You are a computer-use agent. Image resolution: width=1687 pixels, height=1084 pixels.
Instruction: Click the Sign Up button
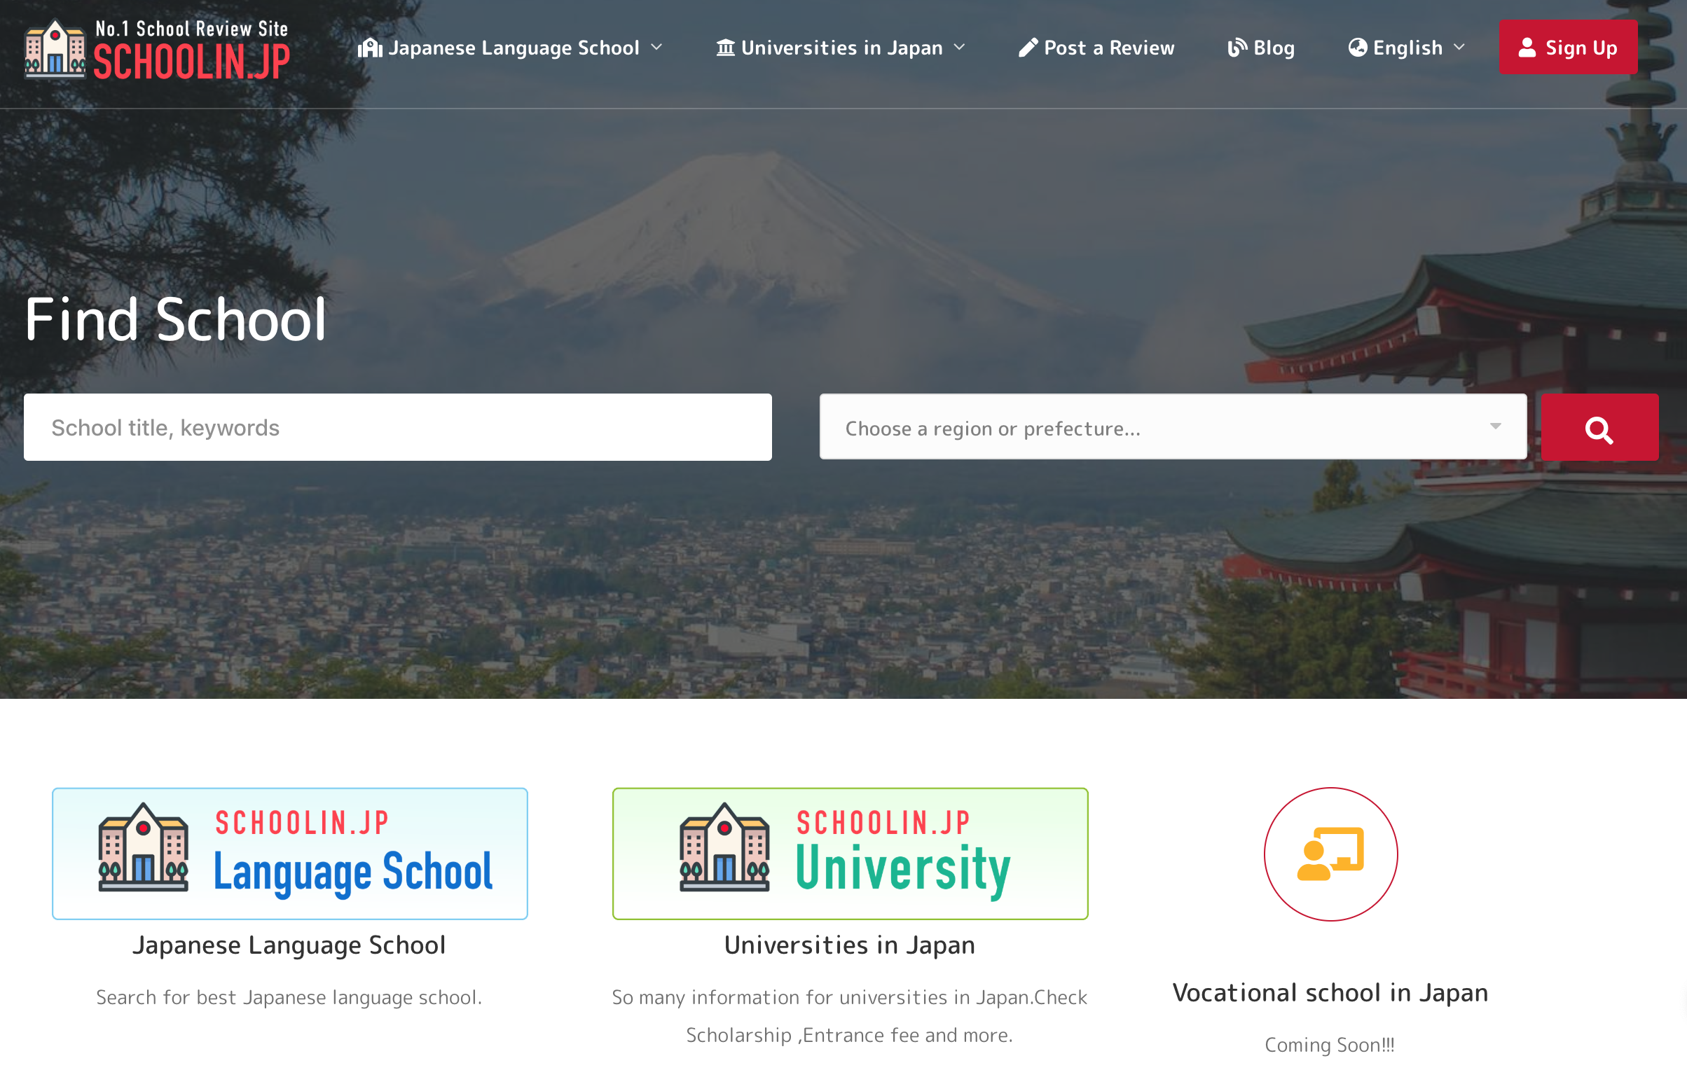pos(1568,47)
